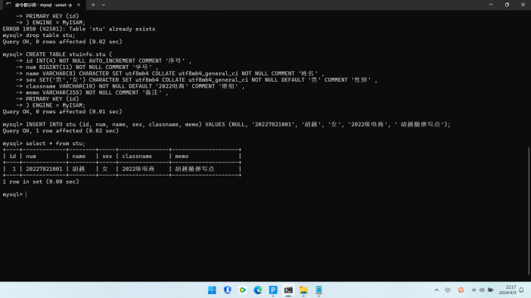Open the notepad app icon in taskbar

click(x=318, y=290)
